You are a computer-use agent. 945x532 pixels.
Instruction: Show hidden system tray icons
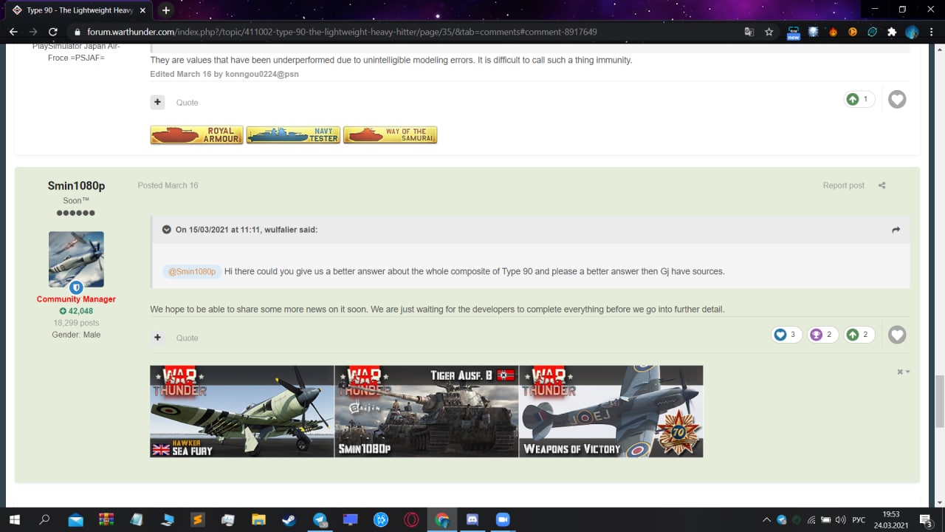(766, 519)
